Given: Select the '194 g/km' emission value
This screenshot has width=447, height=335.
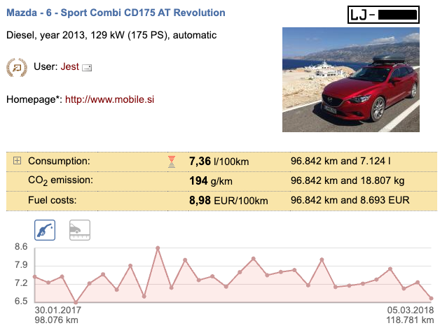Looking at the screenshot, I should tap(211, 181).
